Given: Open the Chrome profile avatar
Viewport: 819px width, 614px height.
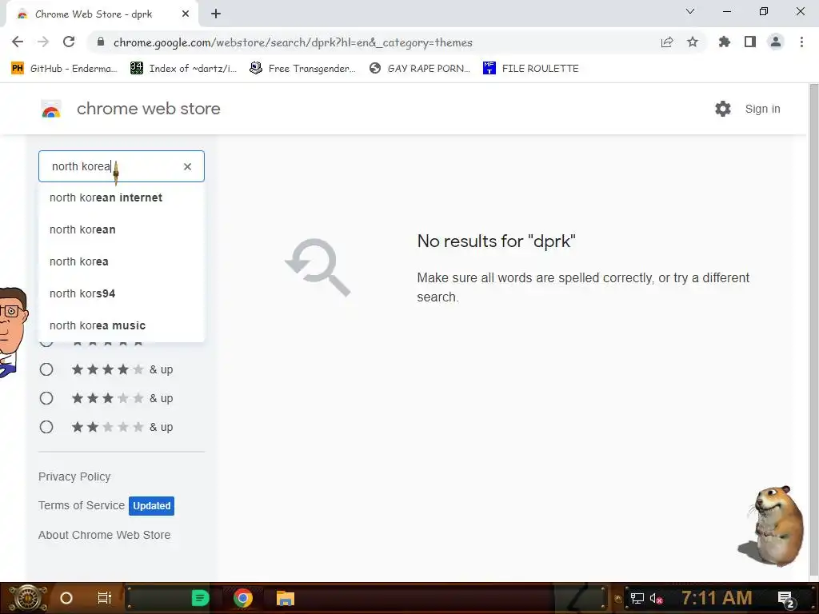Looking at the screenshot, I should click(x=776, y=42).
